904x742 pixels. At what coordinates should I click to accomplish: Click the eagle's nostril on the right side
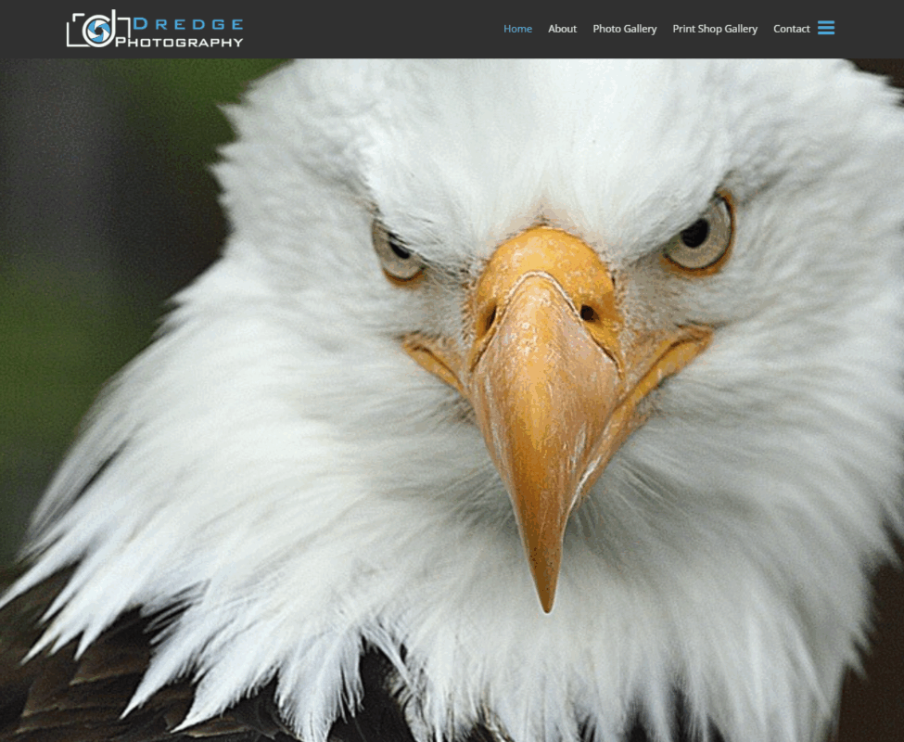tap(588, 313)
